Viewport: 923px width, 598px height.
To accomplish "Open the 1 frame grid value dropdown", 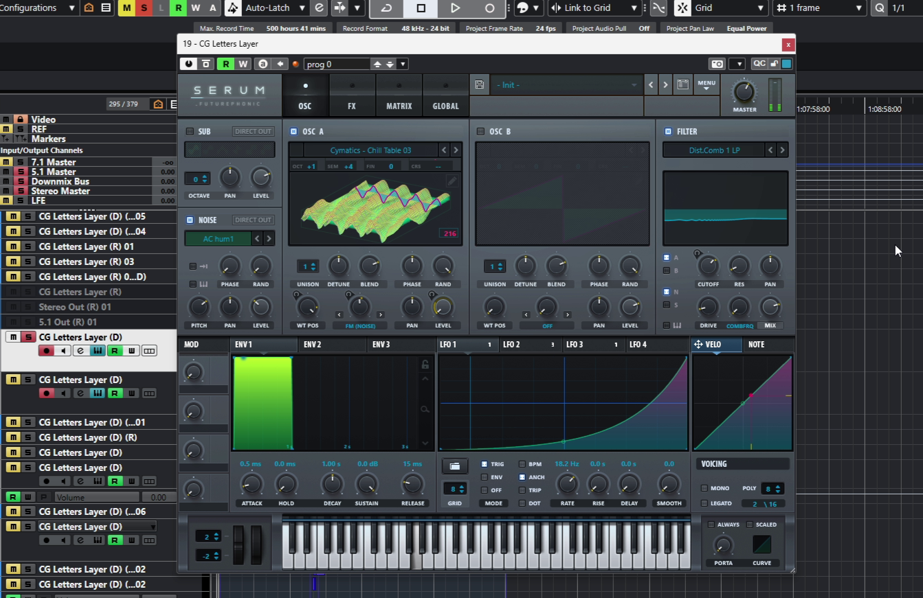I will pos(819,8).
